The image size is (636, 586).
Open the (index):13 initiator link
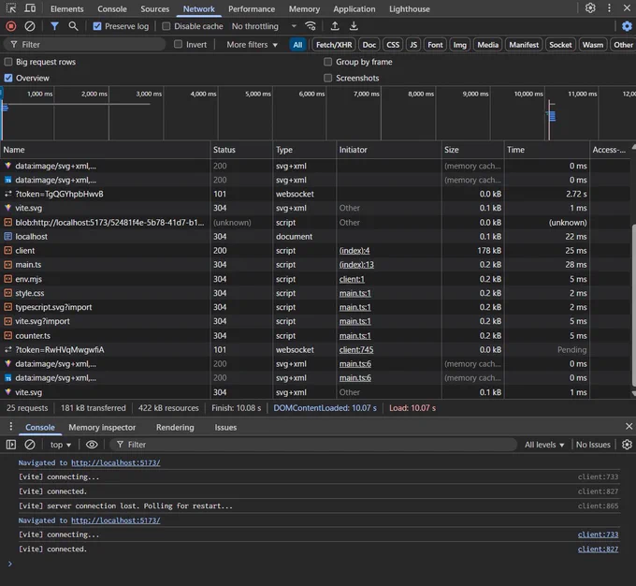click(x=356, y=265)
